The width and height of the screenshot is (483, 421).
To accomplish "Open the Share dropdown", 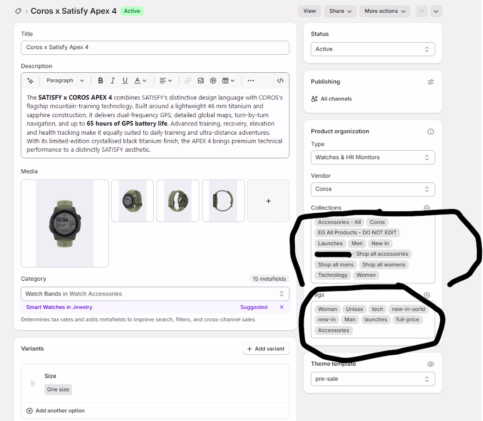I will coord(340,11).
